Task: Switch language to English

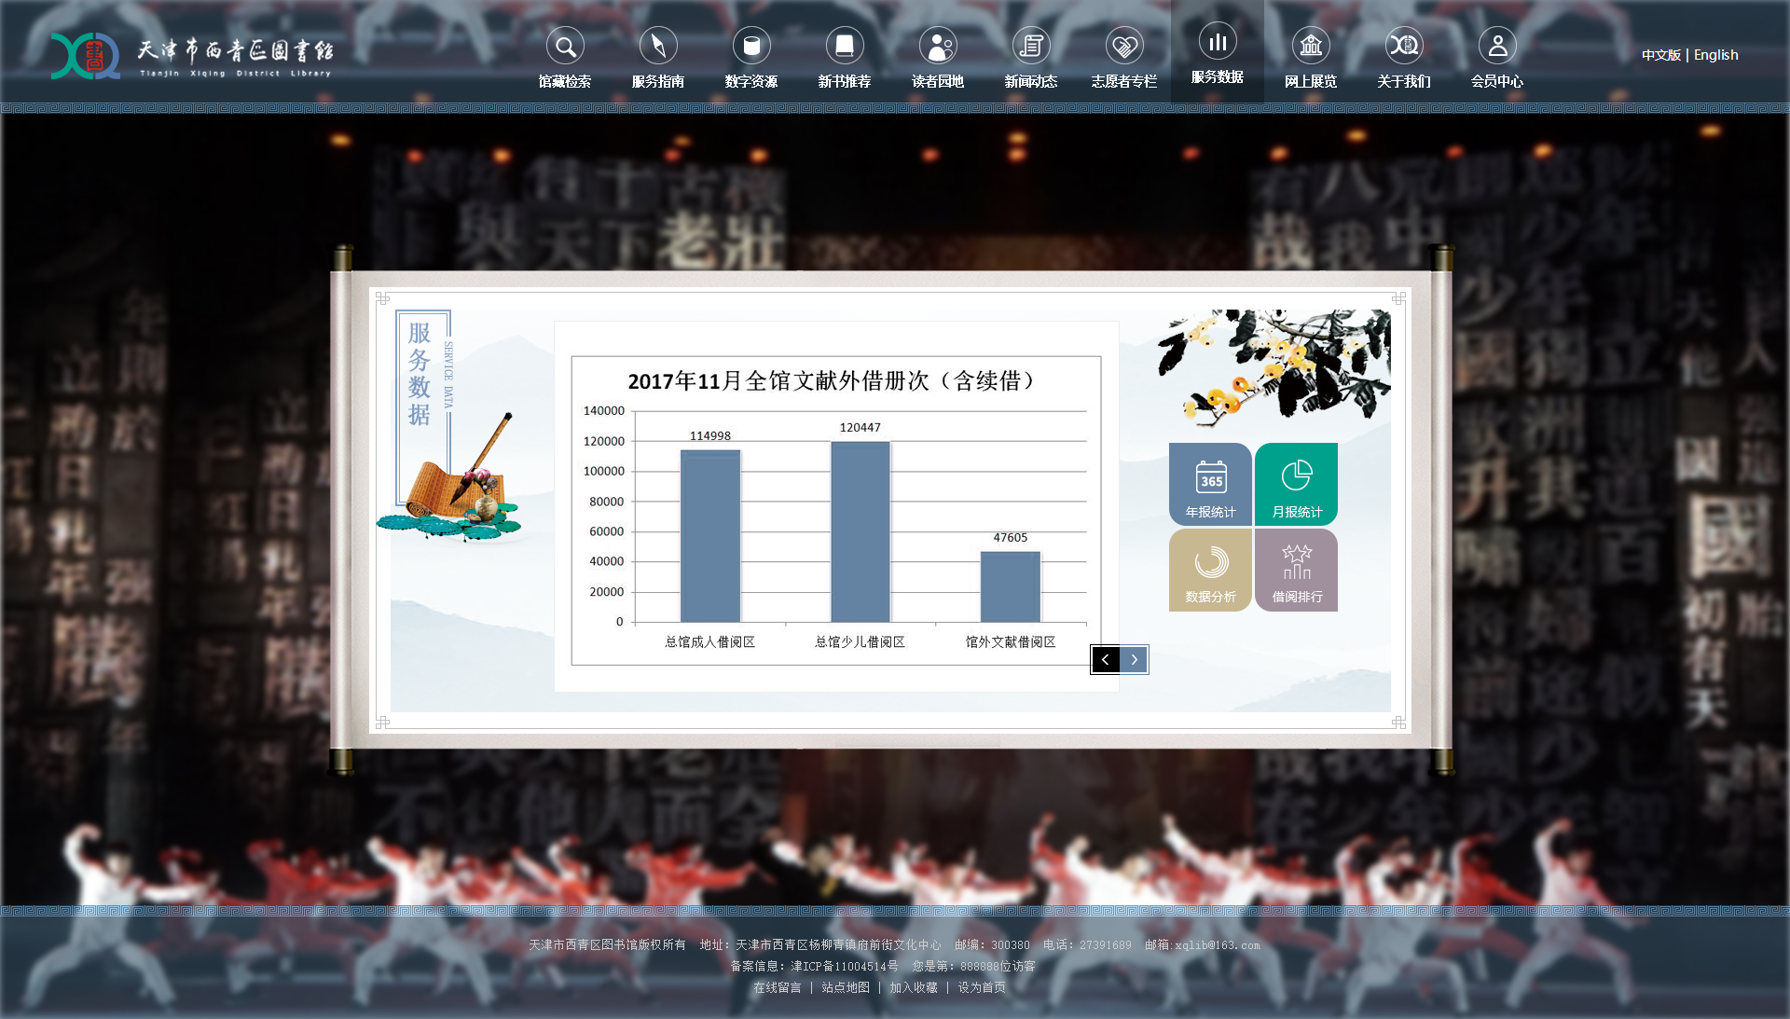Action: tap(1715, 55)
